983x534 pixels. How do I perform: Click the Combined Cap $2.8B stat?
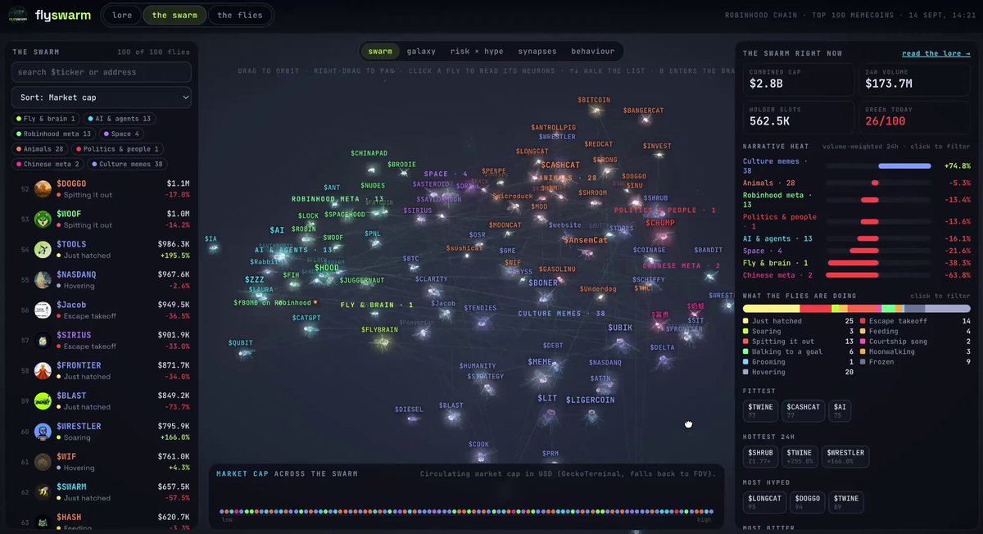(x=799, y=79)
